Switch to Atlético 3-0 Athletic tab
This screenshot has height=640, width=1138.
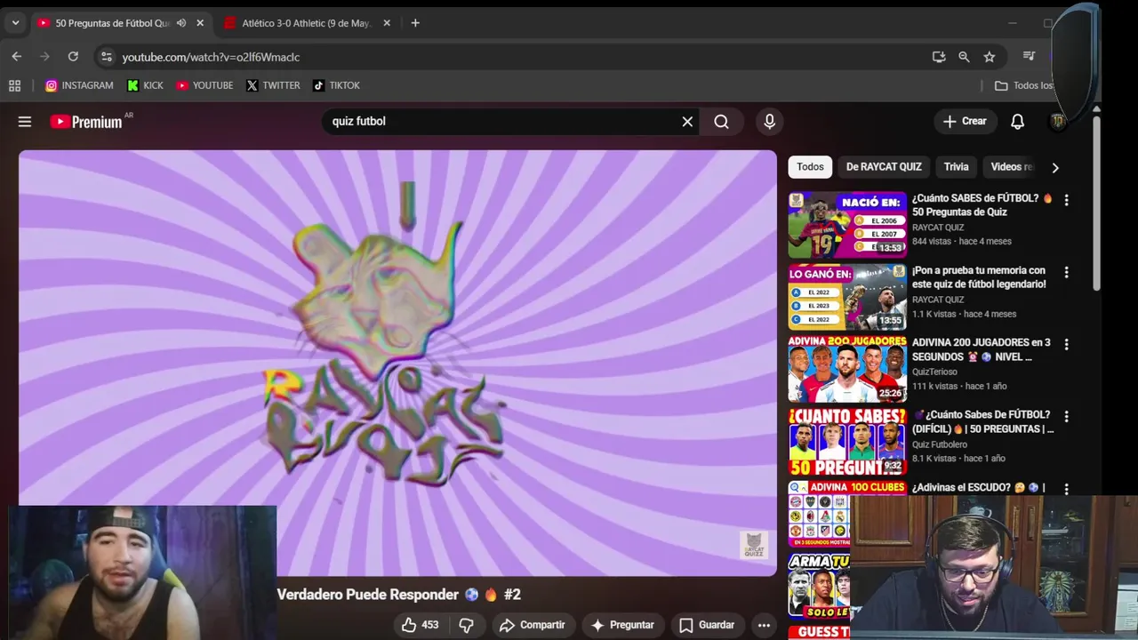coord(306,23)
